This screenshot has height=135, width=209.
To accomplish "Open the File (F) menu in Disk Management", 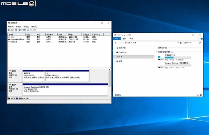I will 11,26.
